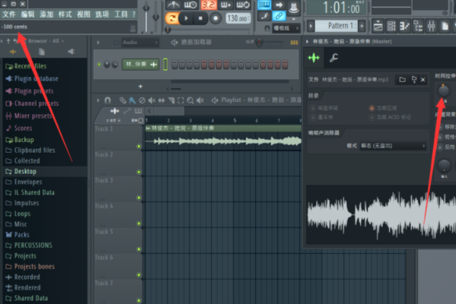The height and width of the screenshot is (304, 456).
Task: Open the Playlist view icon
Action: (378, 26)
